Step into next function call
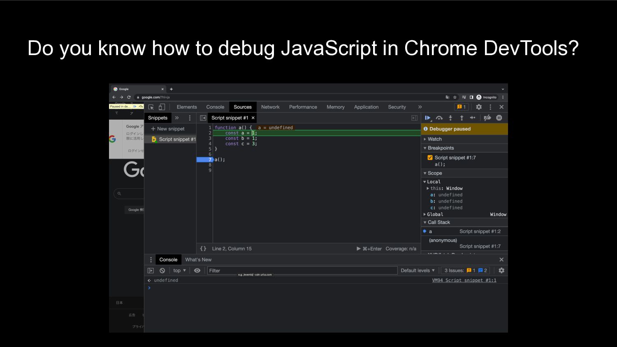 450,118
